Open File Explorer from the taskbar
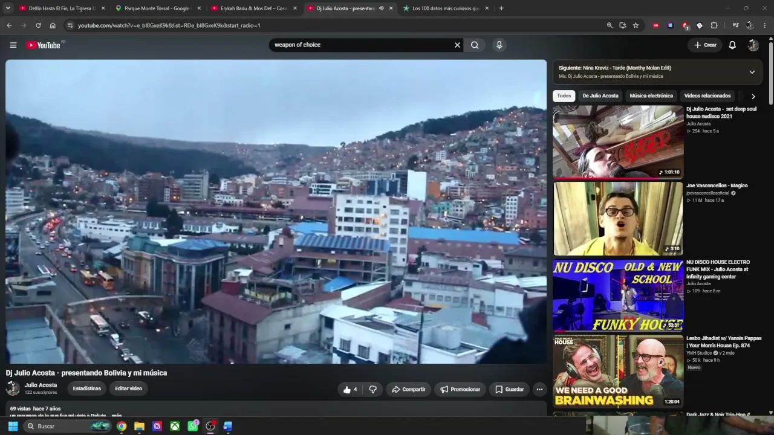Viewport: 774px width, 435px height. pos(139,427)
